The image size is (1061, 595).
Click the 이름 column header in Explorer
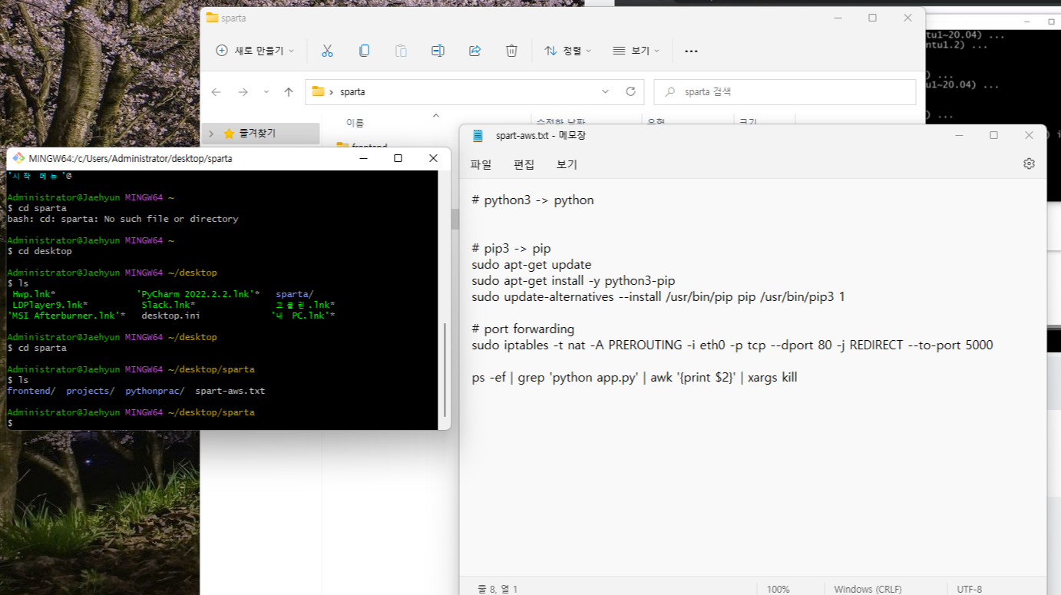pos(355,123)
